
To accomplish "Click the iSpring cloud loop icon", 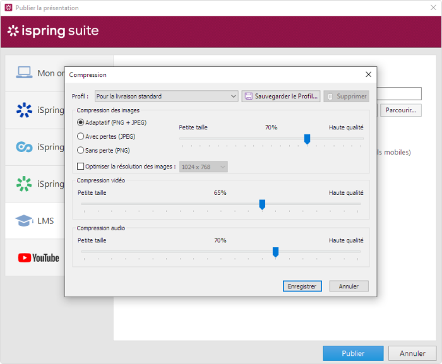I will point(24,147).
